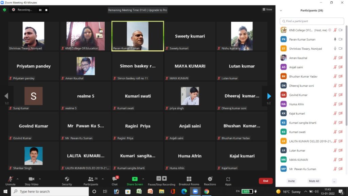This screenshot has width=348, height=196.
Task: Pause the recording in the bottom toolbar
Action: 158,178
